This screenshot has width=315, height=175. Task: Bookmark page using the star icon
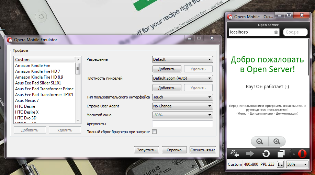[x=276, y=32]
